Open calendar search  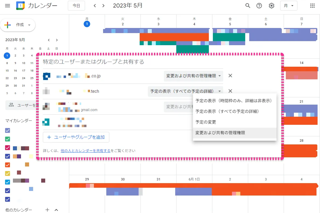(248, 5)
